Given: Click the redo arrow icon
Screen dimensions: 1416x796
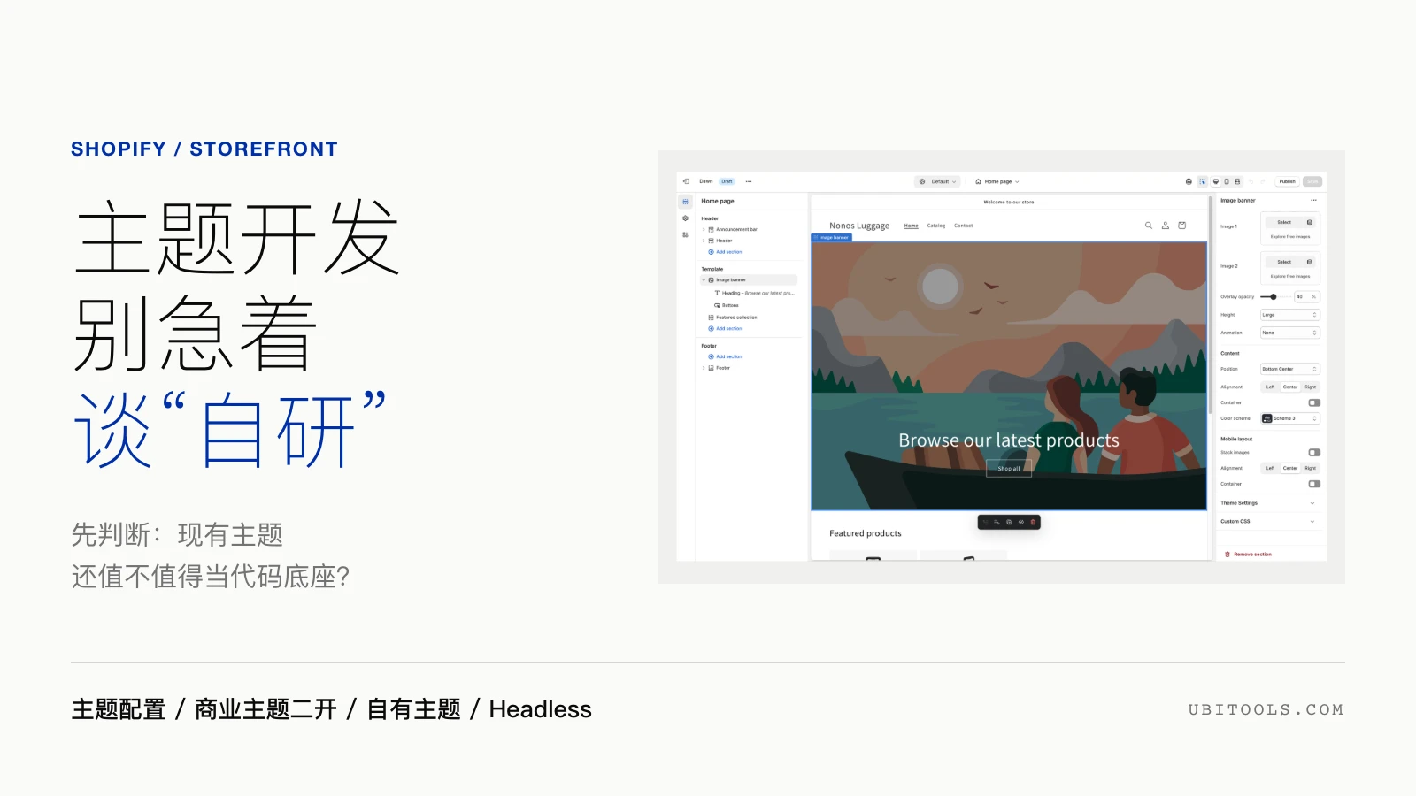Looking at the screenshot, I should pos(1264,181).
